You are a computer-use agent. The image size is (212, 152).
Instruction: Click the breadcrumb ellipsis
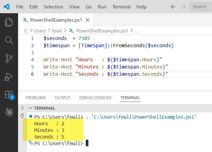pyautogui.click(x=136, y=31)
